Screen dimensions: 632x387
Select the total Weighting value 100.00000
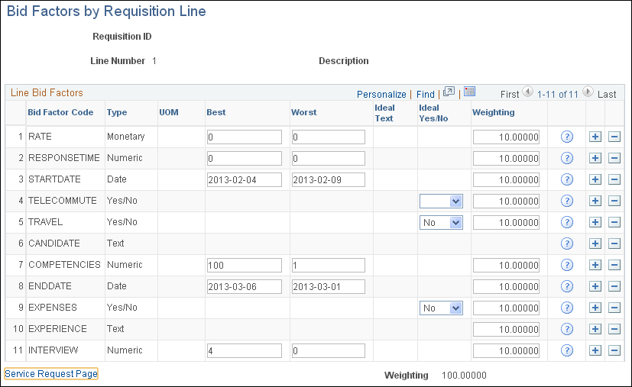pyautogui.click(x=464, y=376)
